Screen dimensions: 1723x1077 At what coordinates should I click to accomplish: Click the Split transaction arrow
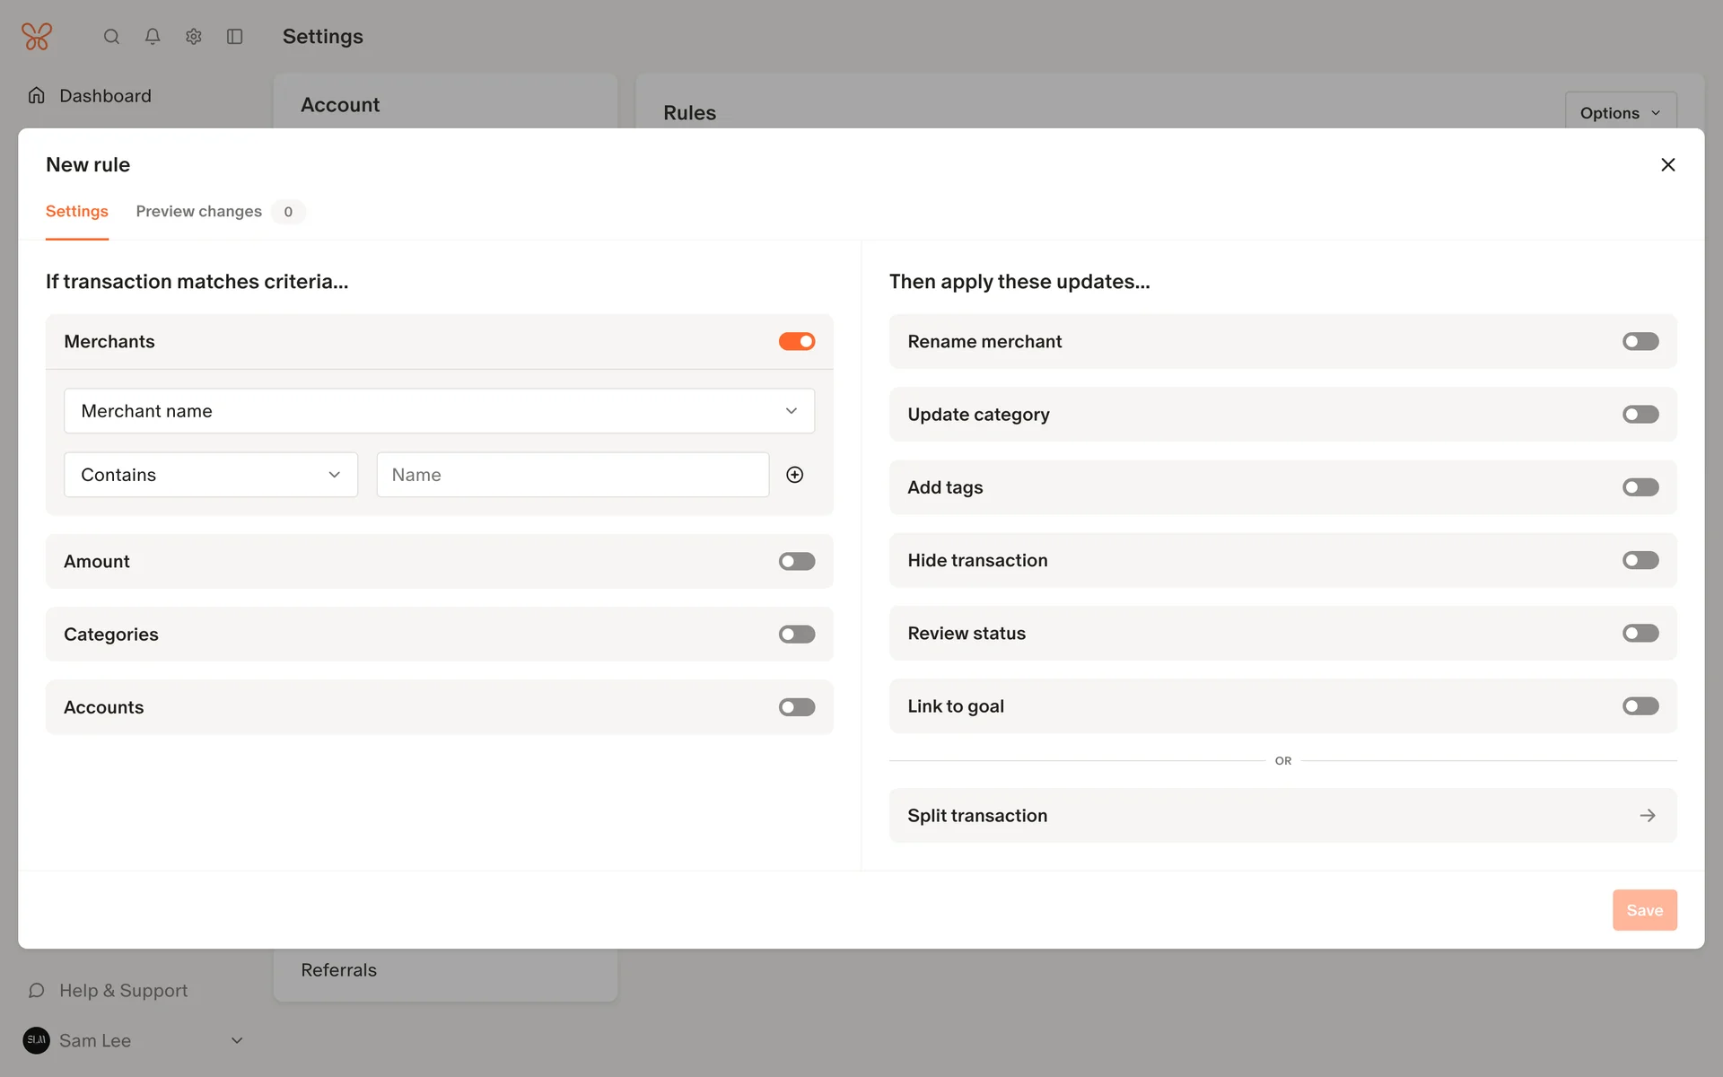[x=1647, y=816]
